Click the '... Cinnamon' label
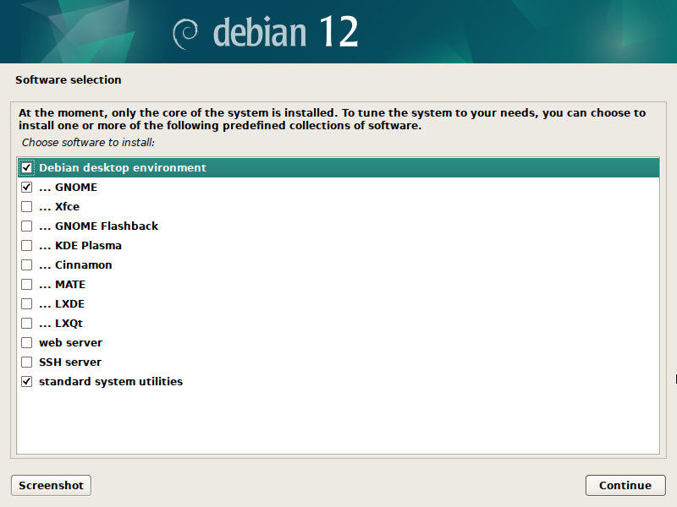 pyautogui.click(x=75, y=264)
